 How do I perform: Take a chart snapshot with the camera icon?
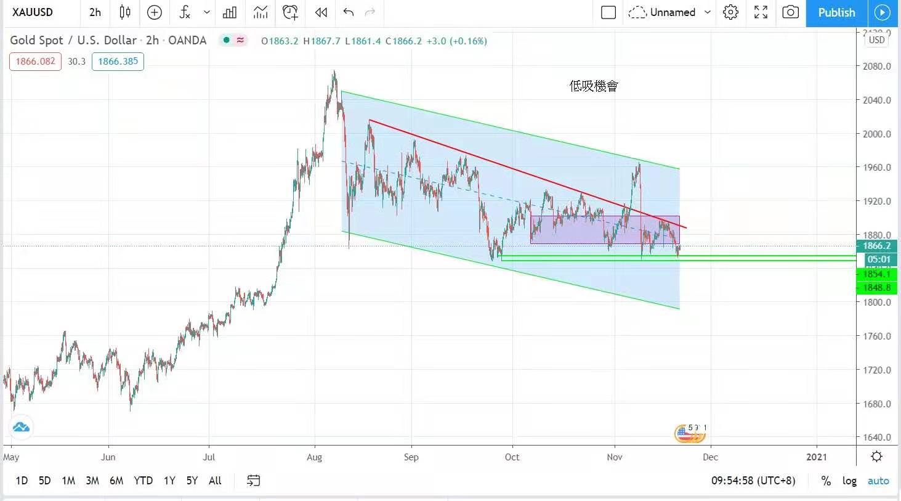(790, 12)
